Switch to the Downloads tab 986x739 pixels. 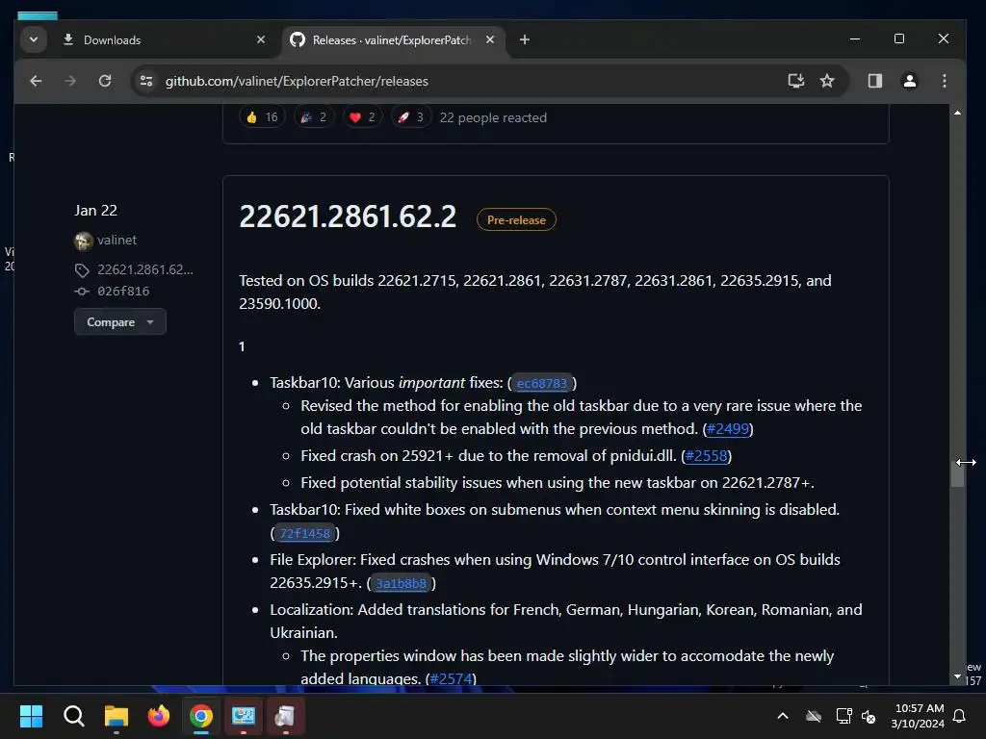point(164,39)
